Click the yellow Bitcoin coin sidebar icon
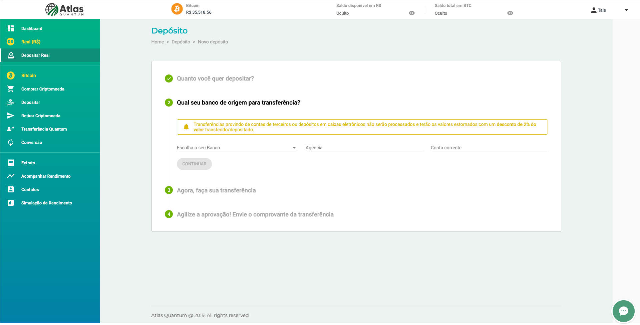The width and height of the screenshot is (640, 325). pos(11,75)
